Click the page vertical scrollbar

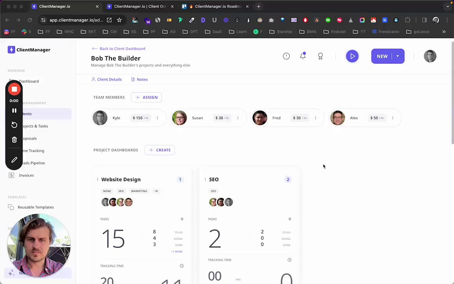click(x=452, y=93)
